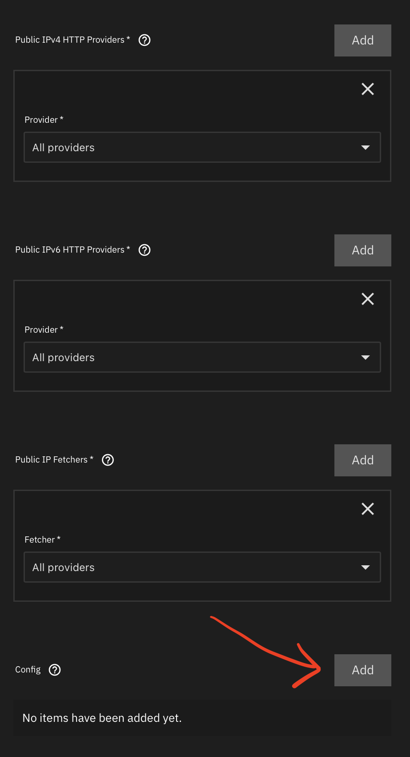The width and height of the screenshot is (410, 757).
Task: Remove the IPv4 provider entry with X
Action: pyautogui.click(x=368, y=89)
